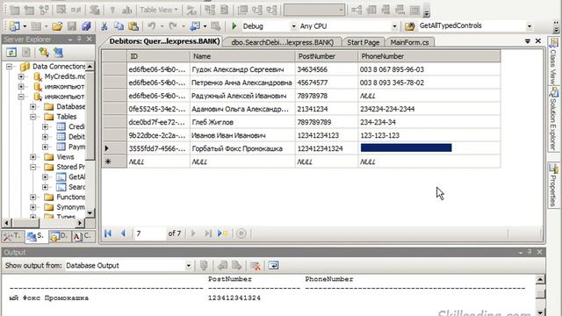The image size is (562, 316).
Task: Click the Connect to Database icon
Action: [x=44, y=53]
